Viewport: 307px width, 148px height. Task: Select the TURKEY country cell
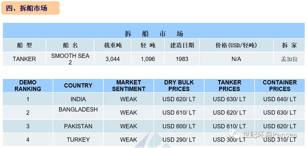coord(78,140)
